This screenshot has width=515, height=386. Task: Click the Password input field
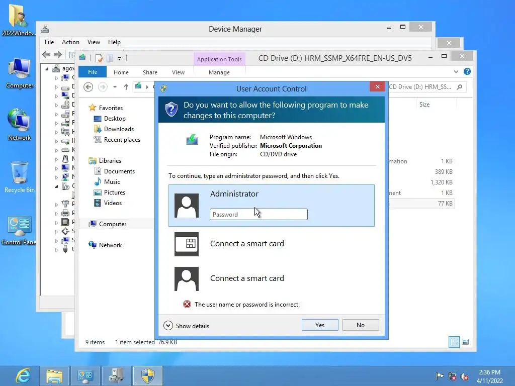[x=259, y=214]
